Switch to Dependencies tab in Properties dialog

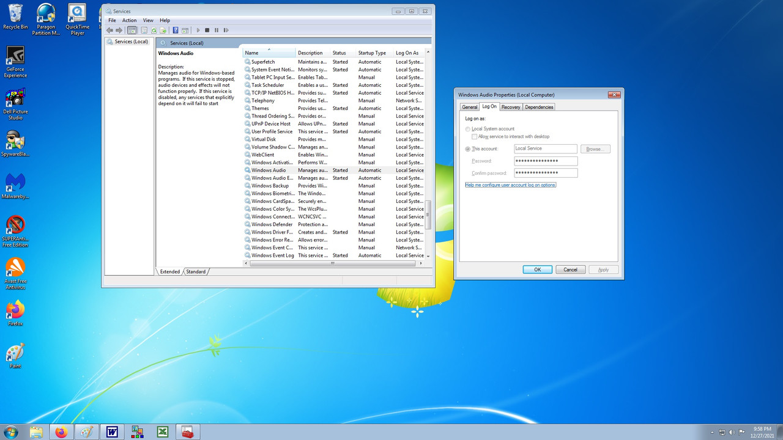pyautogui.click(x=539, y=107)
